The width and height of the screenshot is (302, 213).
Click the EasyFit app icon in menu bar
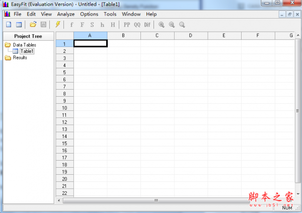(8, 14)
